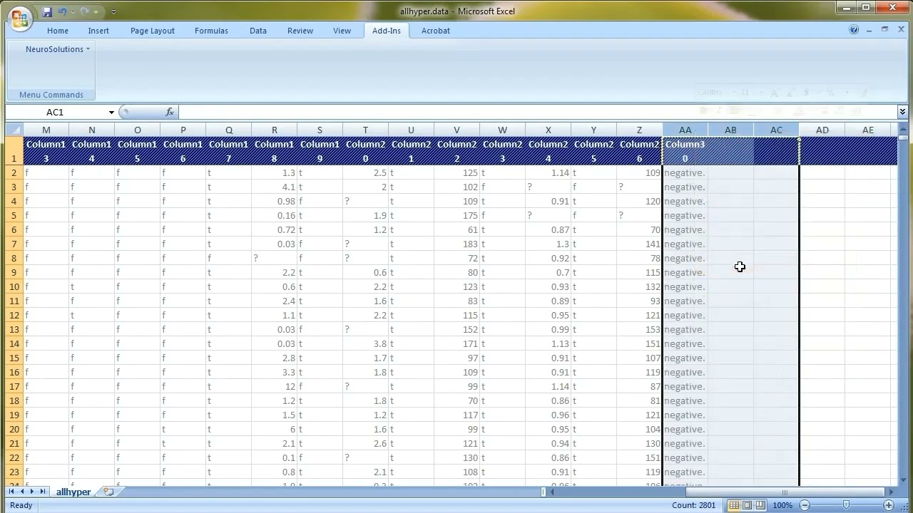This screenshot has width=913, height=513.
Task: Click cell X16 showing 0.91
Action: 549,372
